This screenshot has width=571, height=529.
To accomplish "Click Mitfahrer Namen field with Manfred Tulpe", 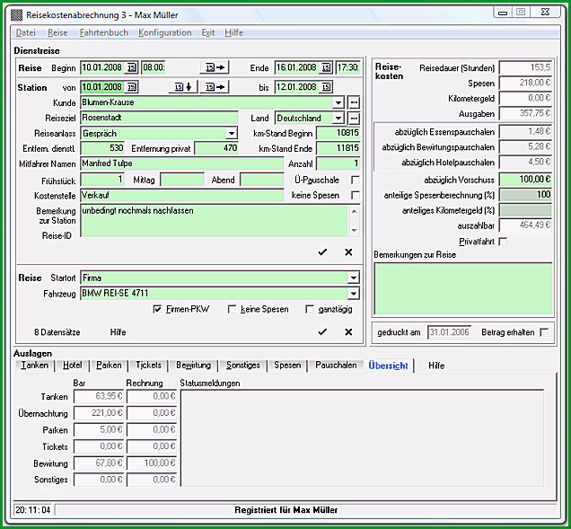I will coord(181,163).
